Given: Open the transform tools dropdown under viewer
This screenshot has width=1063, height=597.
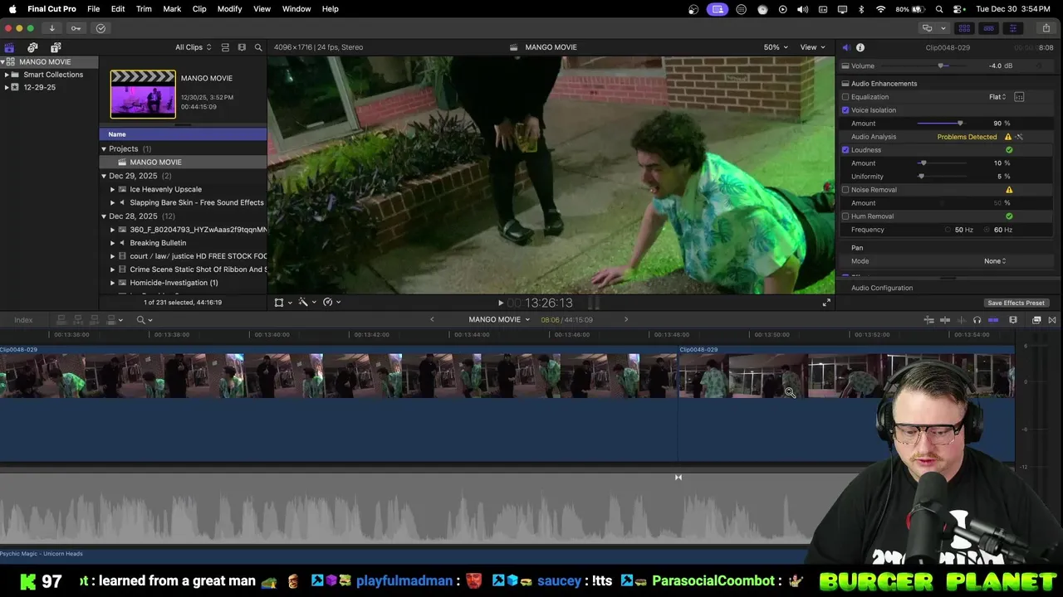Looking at the screenshot, I should click(283, 303).
